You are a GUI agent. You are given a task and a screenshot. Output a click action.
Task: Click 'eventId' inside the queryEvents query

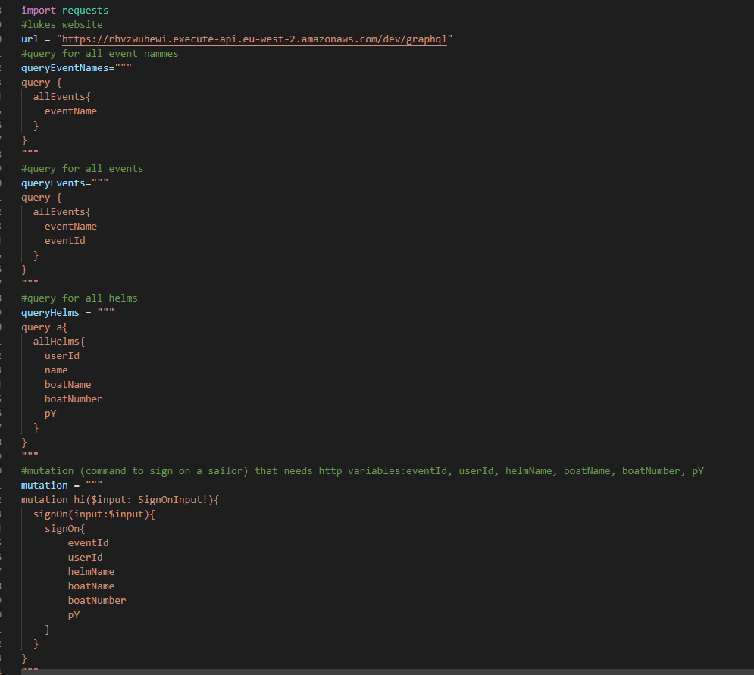point(65,240)
